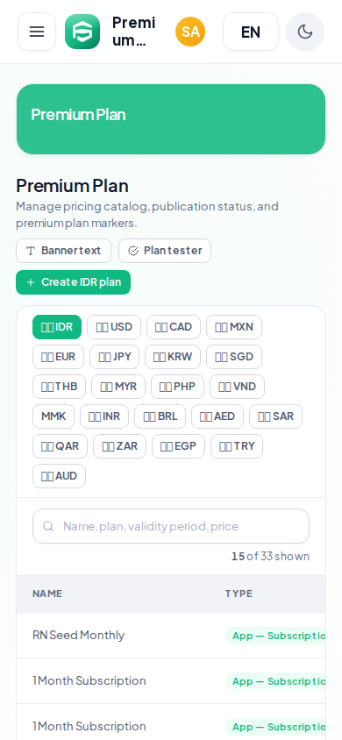This screenshot has width=342, height=740.
Task: Open the Plan tester
Action: pyautogui.click(x=165, y=251)
